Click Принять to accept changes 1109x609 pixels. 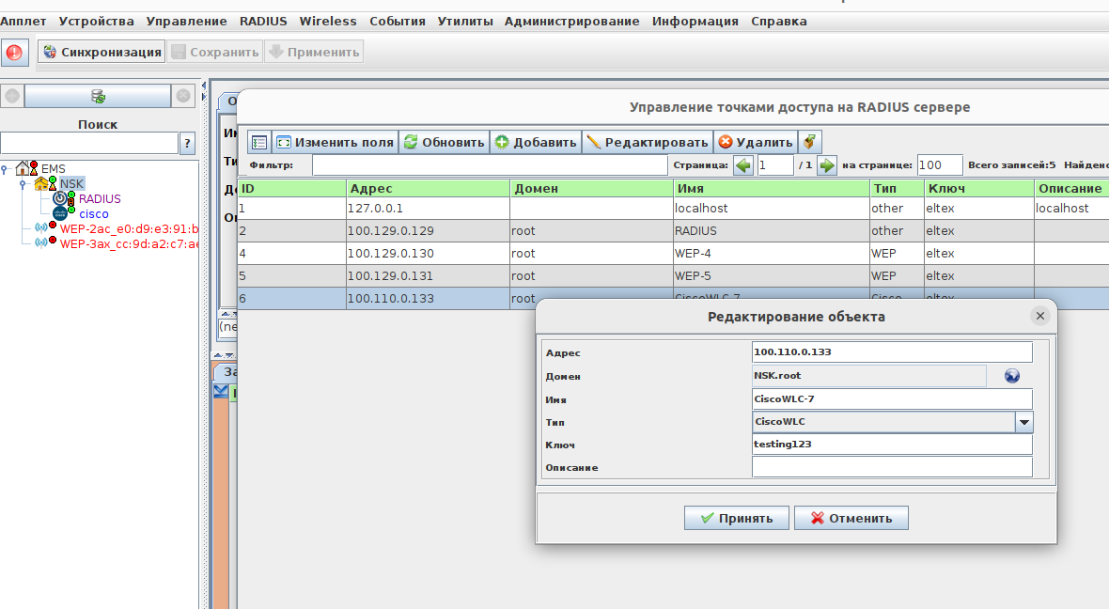[x=736, y=518]
